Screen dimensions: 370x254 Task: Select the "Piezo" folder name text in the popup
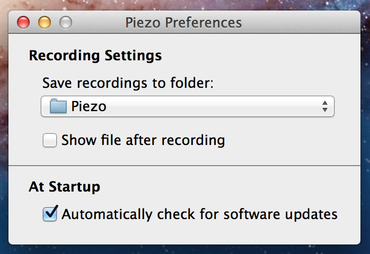pyautogui.click(x=89, y=106)
